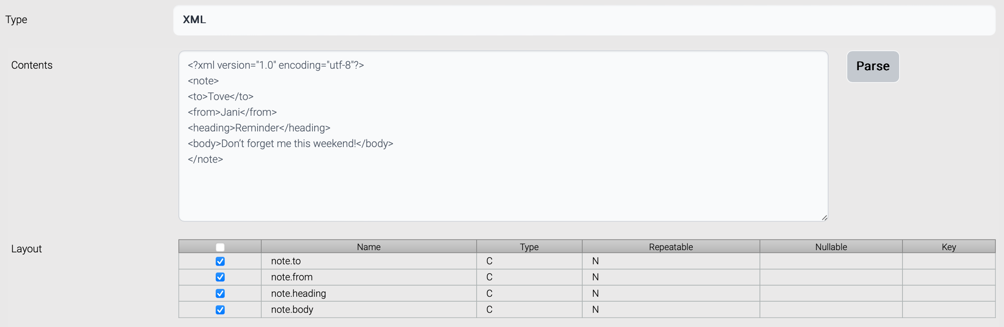Grab the Contents text area resize handle
Image resolution: width=1004 pixels, height=327 pixels.
(824, 218)
